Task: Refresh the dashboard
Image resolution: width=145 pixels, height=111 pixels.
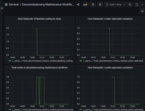Action: point(137,5)
